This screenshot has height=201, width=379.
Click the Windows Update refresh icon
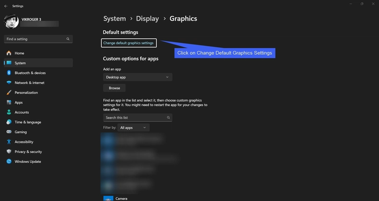click(x=9, y=161)
